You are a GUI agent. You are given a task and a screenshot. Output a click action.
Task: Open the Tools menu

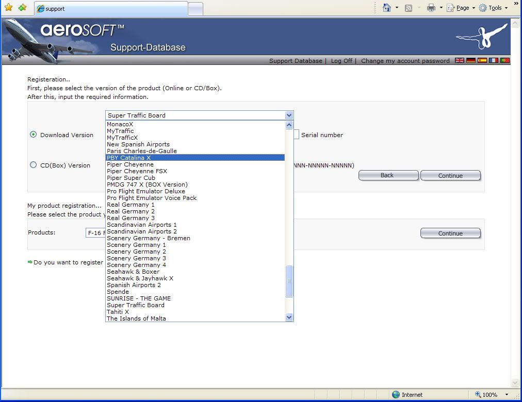tap(493, 8)
